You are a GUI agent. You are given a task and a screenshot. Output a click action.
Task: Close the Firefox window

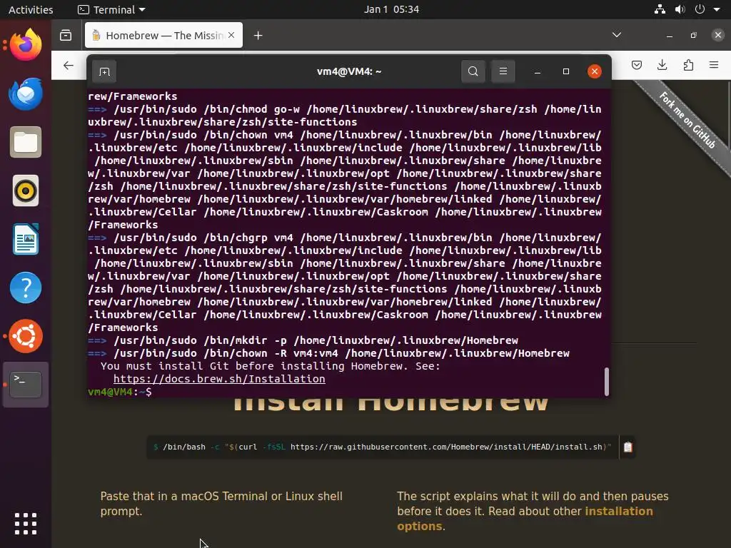(x=718, y=35)
